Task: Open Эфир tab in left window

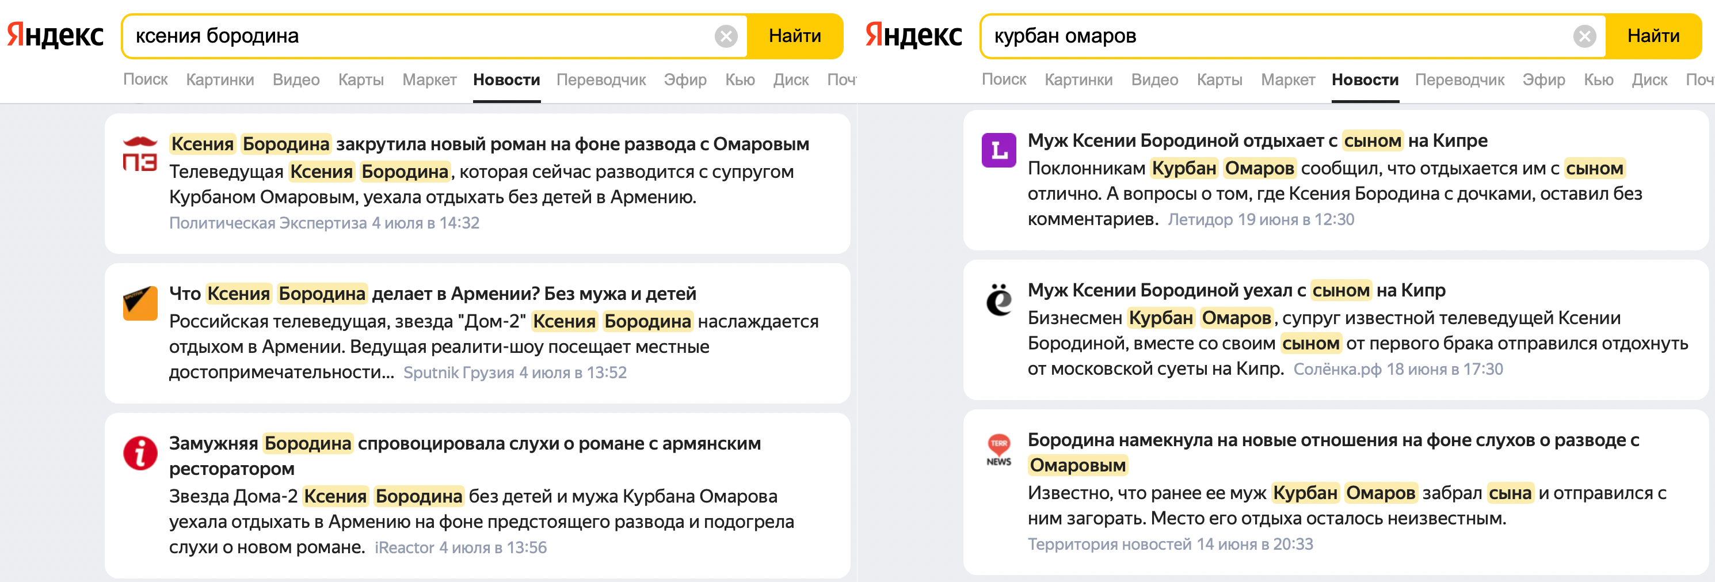Action: tap(685, 80)
